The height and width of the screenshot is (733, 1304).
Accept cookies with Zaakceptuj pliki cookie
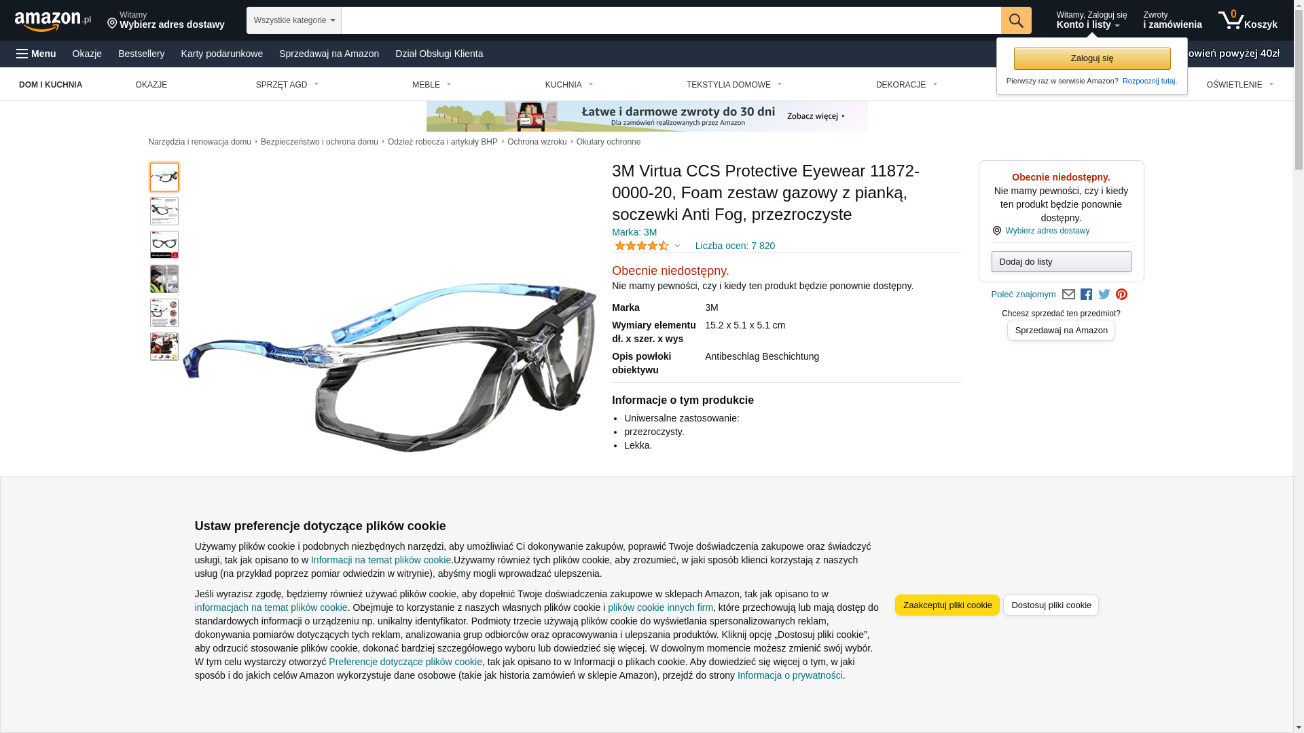[947, 605]
